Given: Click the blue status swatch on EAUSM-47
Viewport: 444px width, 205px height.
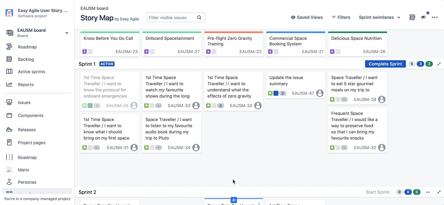Looking at the screenshot, I should click(x=276, y=93).
